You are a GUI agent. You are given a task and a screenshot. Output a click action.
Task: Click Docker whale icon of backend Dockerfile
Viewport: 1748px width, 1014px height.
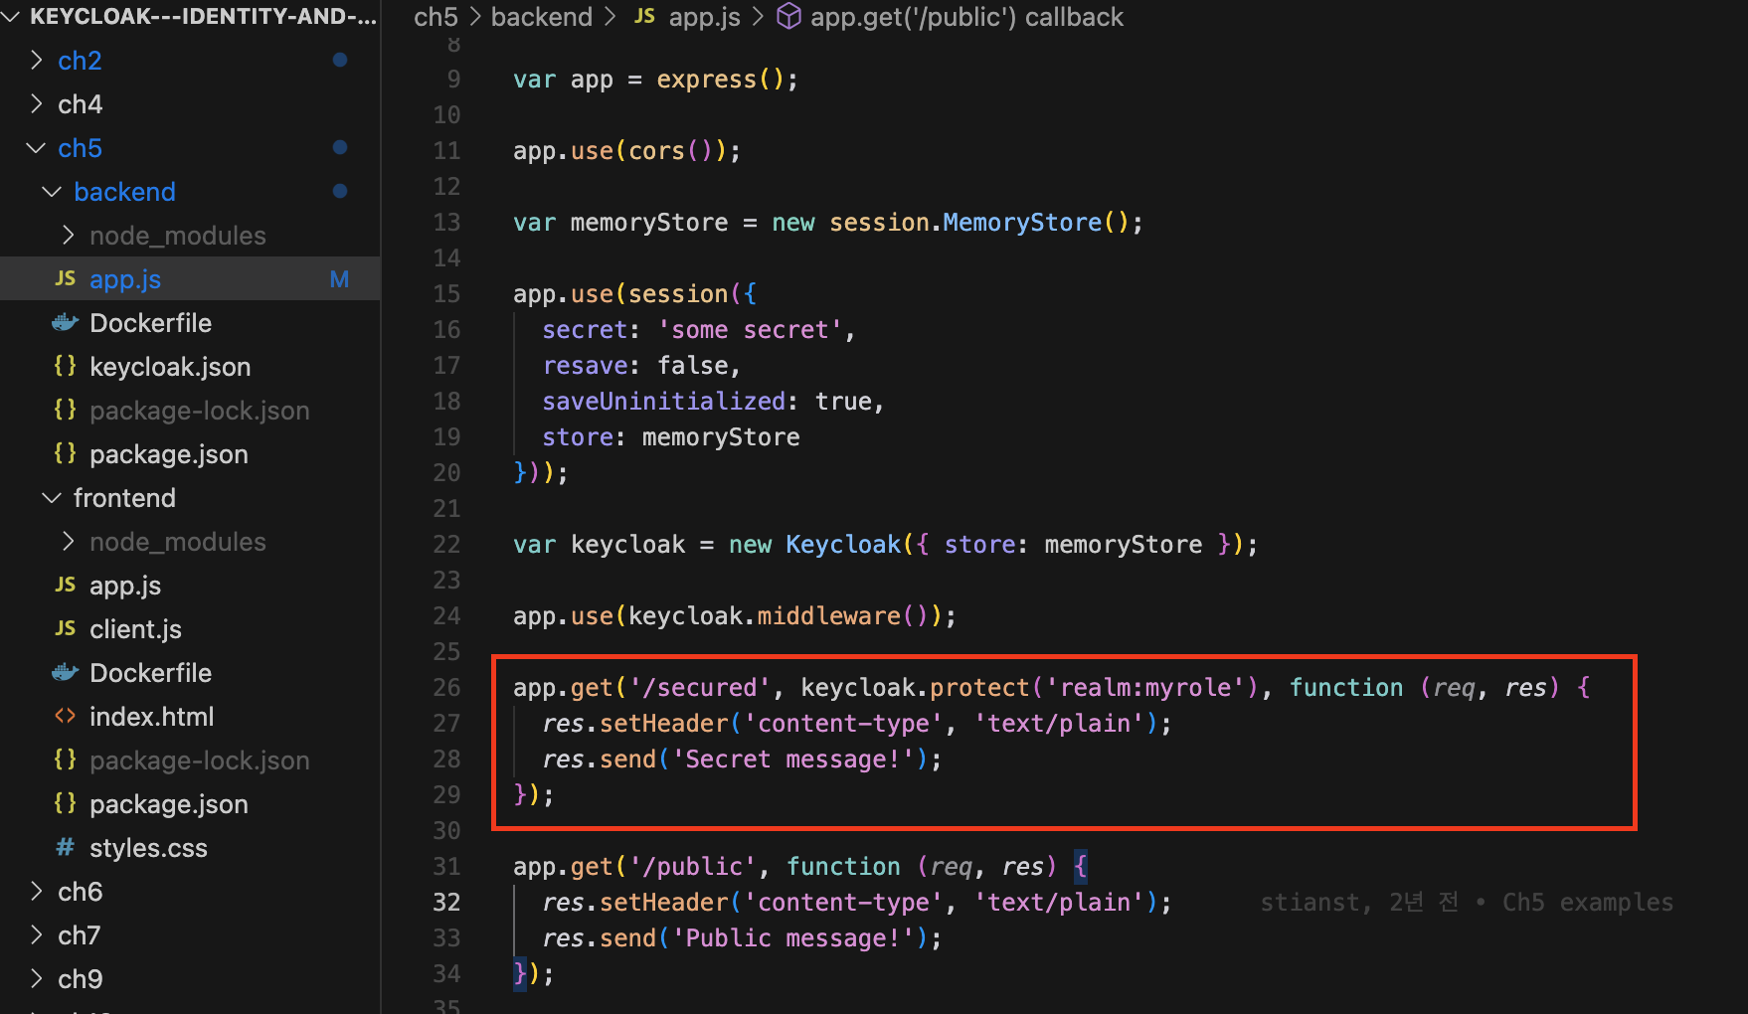coord(66,323)
